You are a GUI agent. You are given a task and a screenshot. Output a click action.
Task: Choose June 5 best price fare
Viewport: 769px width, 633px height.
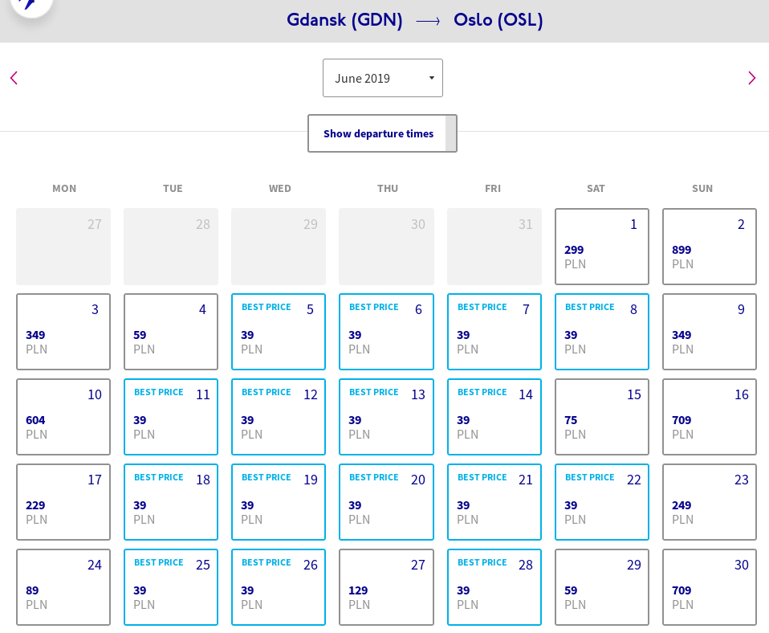tap(279, 332)
